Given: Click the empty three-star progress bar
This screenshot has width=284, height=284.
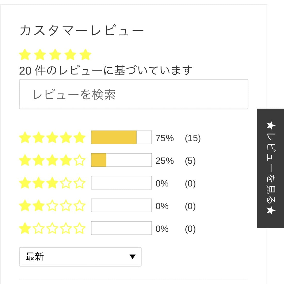Looking at the screenshot, I should pos(121,183).
